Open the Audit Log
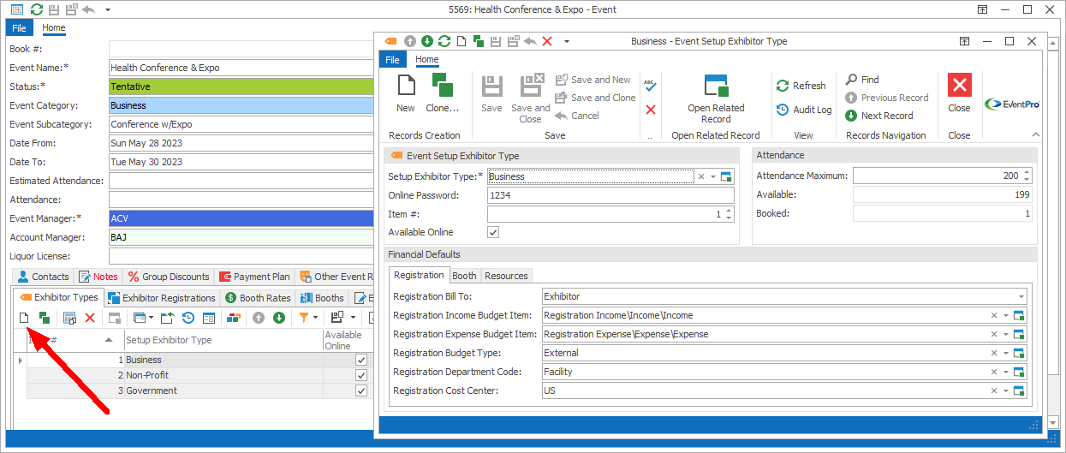Image resolution: width=1066 pixels, height=453 pixels. point(803,110)
